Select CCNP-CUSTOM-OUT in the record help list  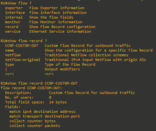click(21, 46)
